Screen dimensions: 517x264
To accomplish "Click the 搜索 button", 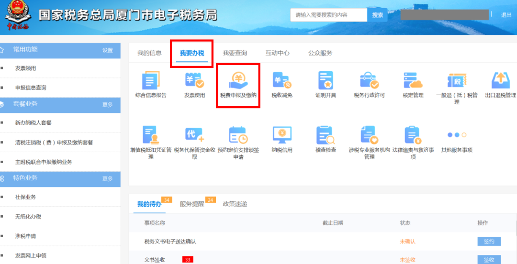I will click(x=378, y=15).
